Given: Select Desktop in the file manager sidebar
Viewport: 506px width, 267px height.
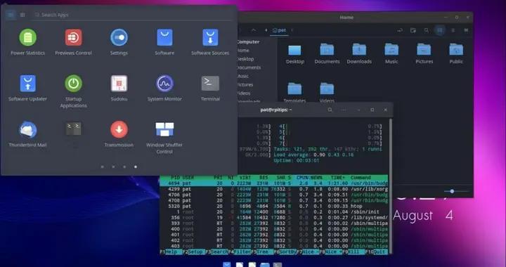Looking at the screenshot, I should (245, 59).
